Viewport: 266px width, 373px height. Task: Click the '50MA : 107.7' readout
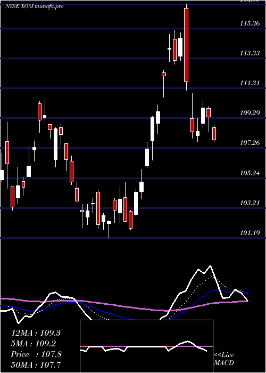tap(36, 365)
